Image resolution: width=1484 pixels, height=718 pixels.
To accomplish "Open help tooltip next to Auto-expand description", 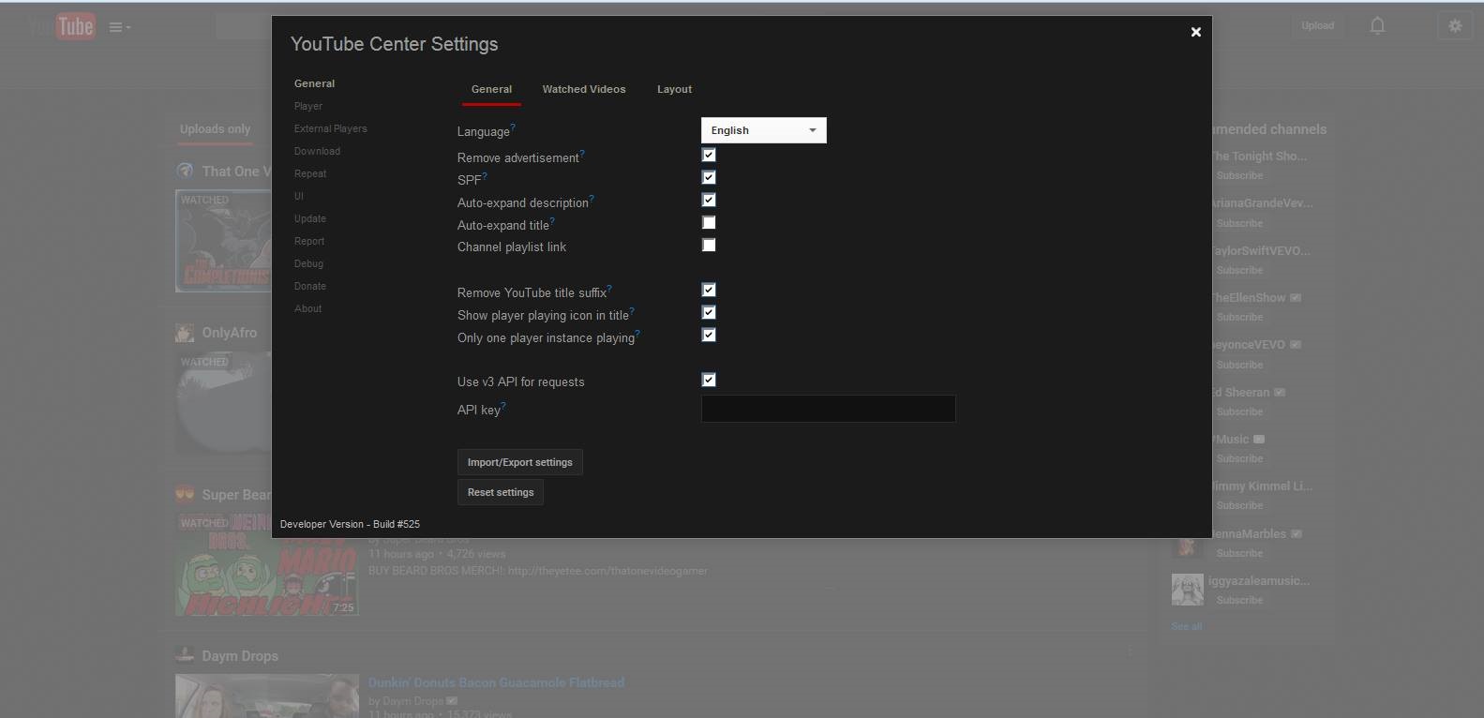I will [592, 198].
